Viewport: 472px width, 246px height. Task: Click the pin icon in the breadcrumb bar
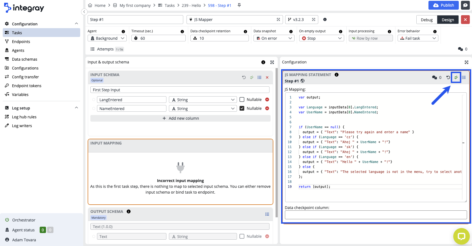point(239,5)
